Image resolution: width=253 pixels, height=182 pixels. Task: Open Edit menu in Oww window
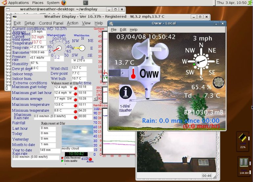click(123, 30)
